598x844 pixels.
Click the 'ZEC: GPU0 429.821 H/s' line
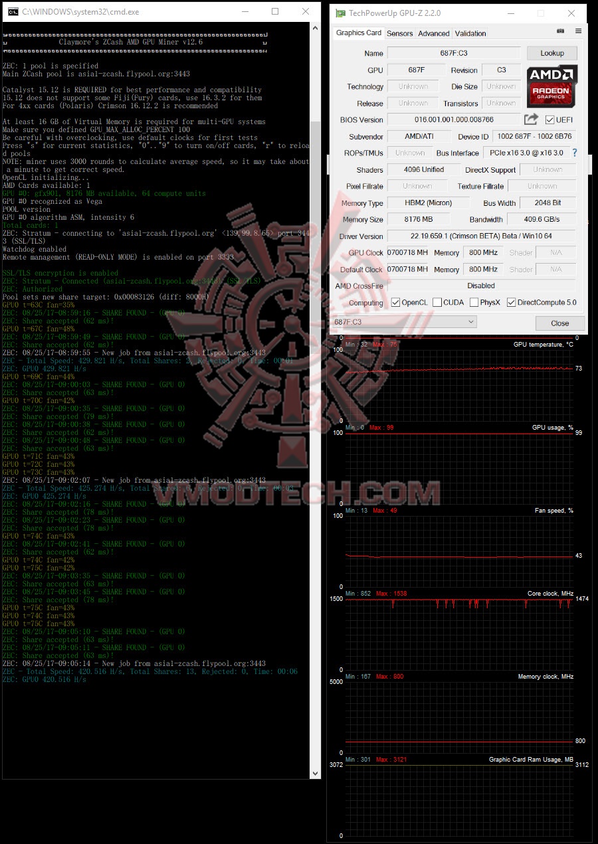tap(45, 369)
